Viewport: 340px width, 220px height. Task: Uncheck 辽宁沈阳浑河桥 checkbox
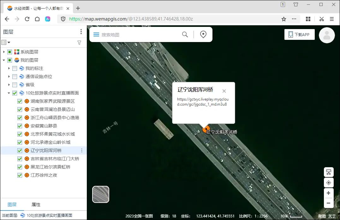pos(20,150)
